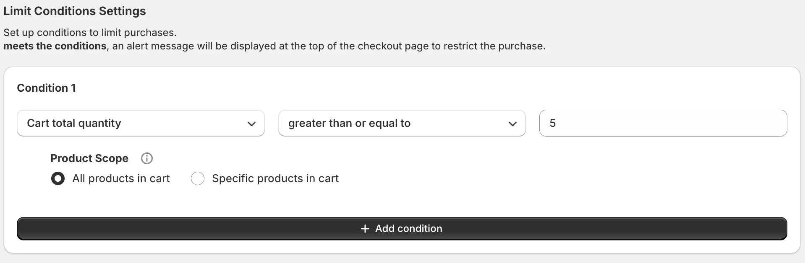Click the chevron on greater than or equal to dropdown
Image resolution: width=805 pixels, height=263 pixels.
tap(512, 124)
